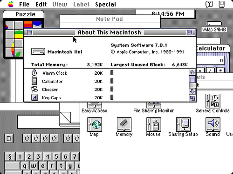This screenshot has height=174, width=233.
Task: Click the Key Caps text input field
Action: click(48, 122)
